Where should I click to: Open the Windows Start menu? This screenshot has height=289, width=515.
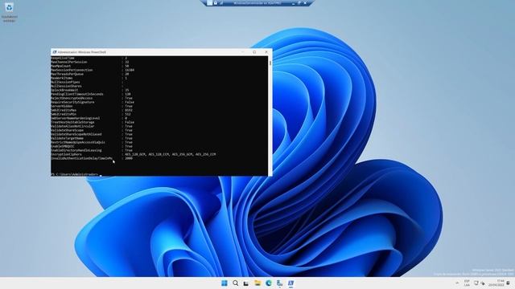pyautogui.click(x=225, y=283)
